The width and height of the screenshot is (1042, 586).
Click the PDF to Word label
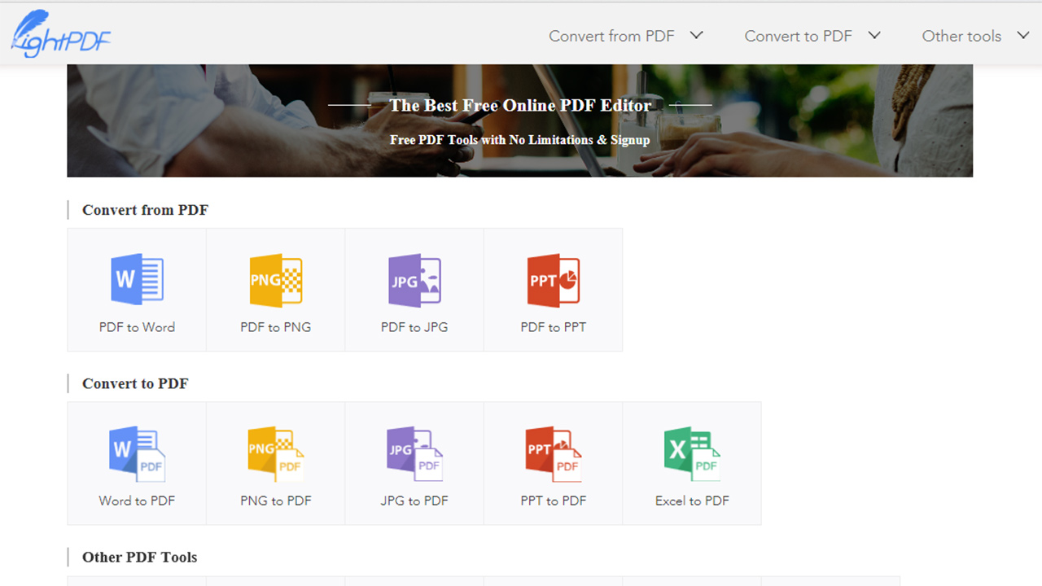[137, 327]
